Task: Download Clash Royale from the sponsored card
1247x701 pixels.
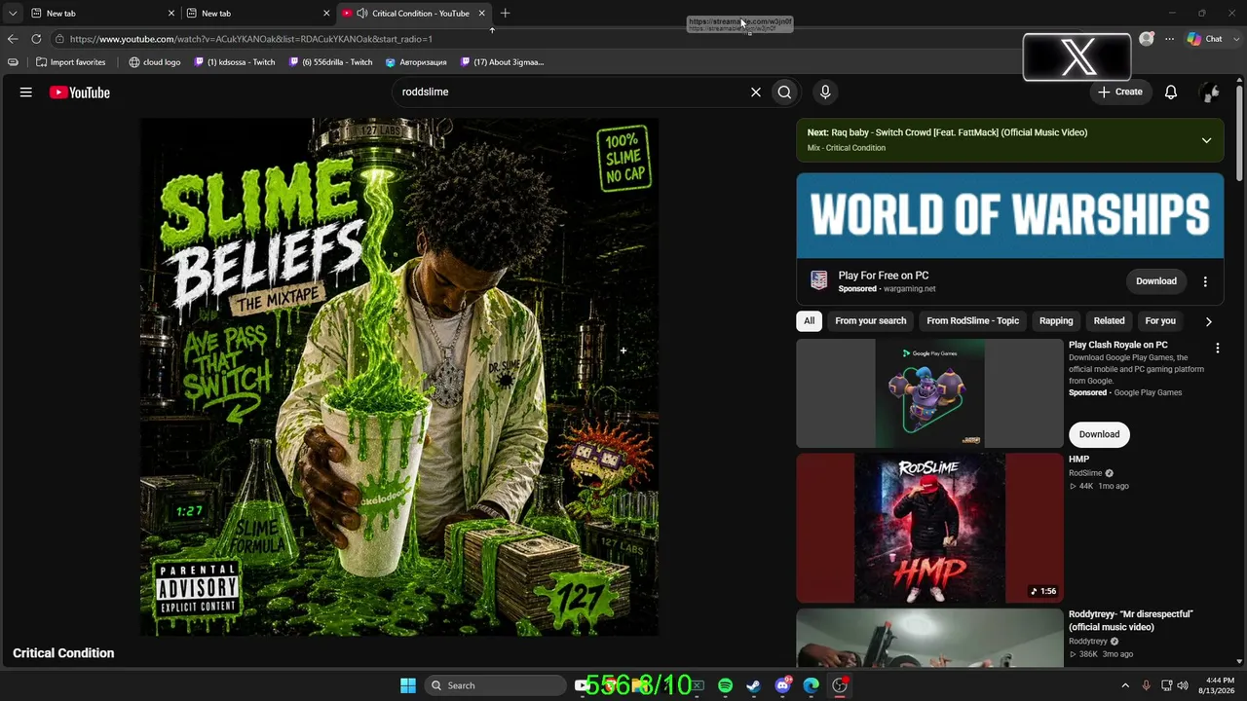Action: [1099, 434]
